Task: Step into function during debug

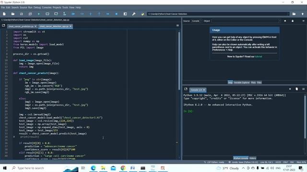Action: click(91, 14)
